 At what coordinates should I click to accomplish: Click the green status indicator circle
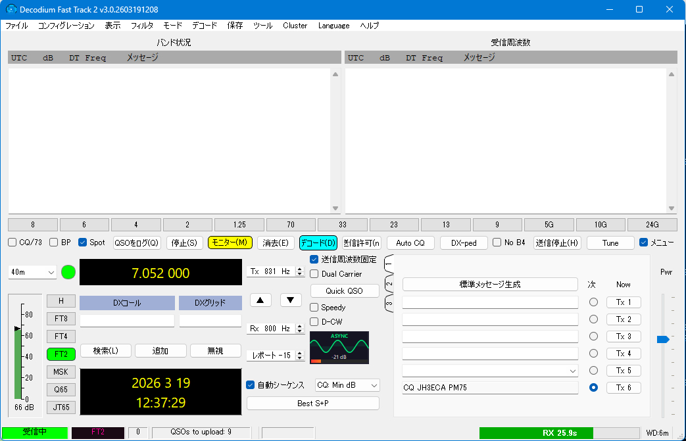point(68,272)
